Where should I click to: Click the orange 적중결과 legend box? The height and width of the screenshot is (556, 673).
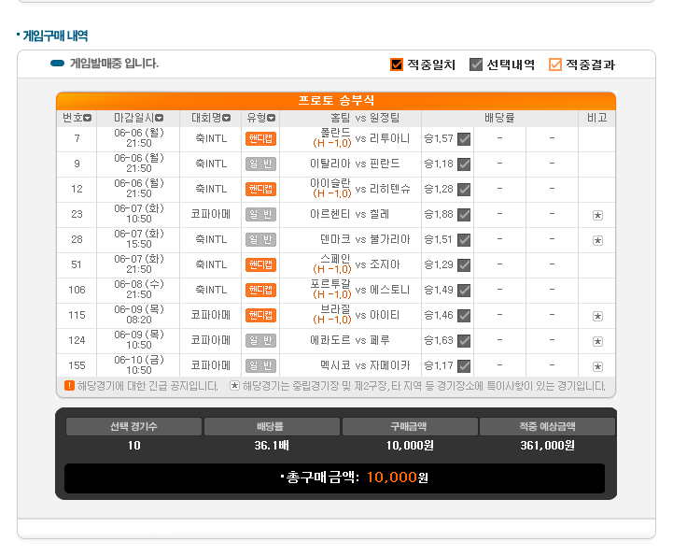coord(555,64)
